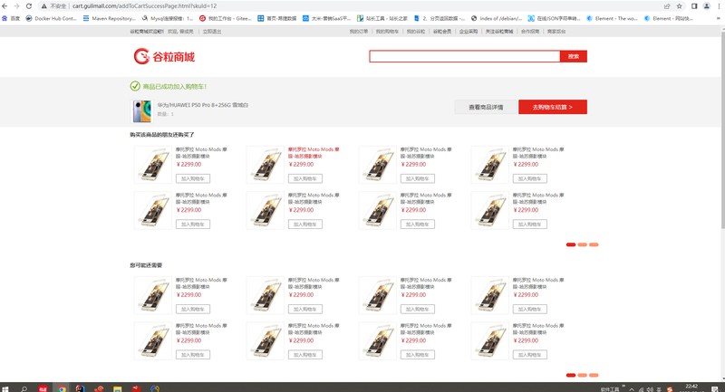Screen dimensions: 725x392
Task: Open the 在线JSON字符串 bookmark
Action: (555, 18)
